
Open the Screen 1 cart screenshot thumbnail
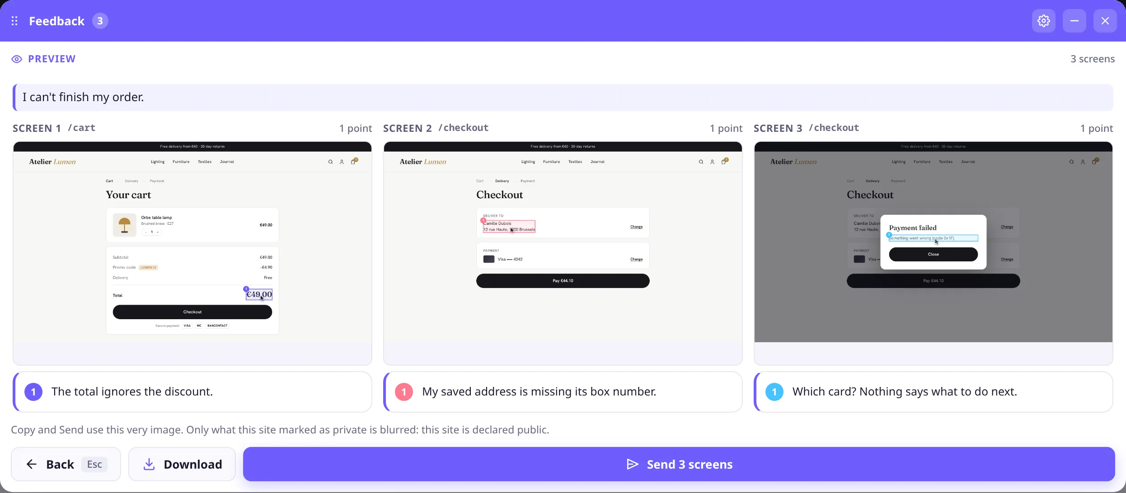pyautogui.click(x=192, y=253)
